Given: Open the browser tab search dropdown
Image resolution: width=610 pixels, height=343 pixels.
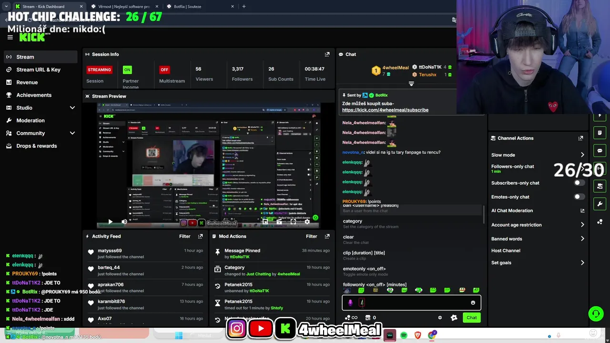Looking at the screenshot, I should coord(6,7).
